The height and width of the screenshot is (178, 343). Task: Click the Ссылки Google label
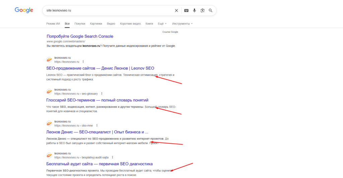pos(170,32)
